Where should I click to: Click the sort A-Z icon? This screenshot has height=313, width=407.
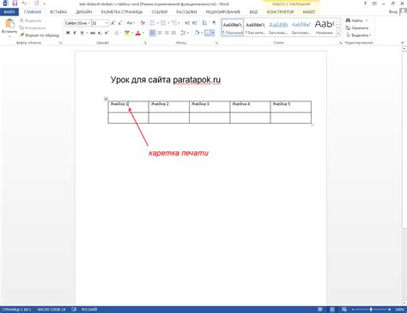[x=204, y=23]
